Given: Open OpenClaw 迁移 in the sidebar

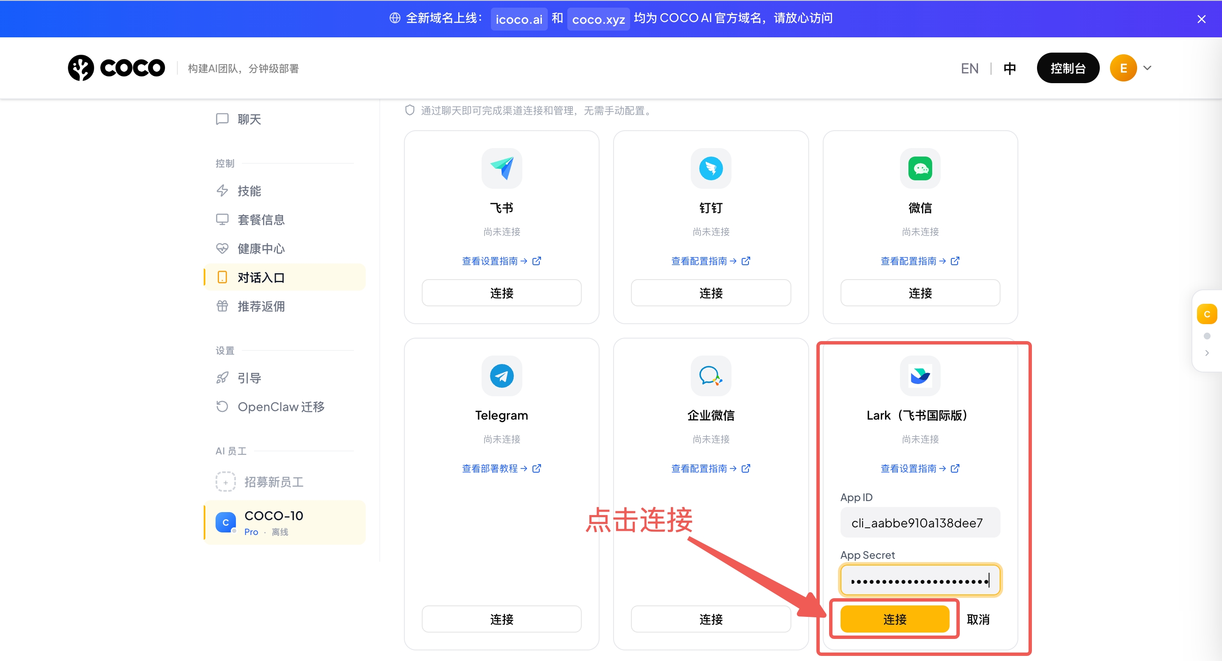Looking at the screenshot, I should 285,407.
